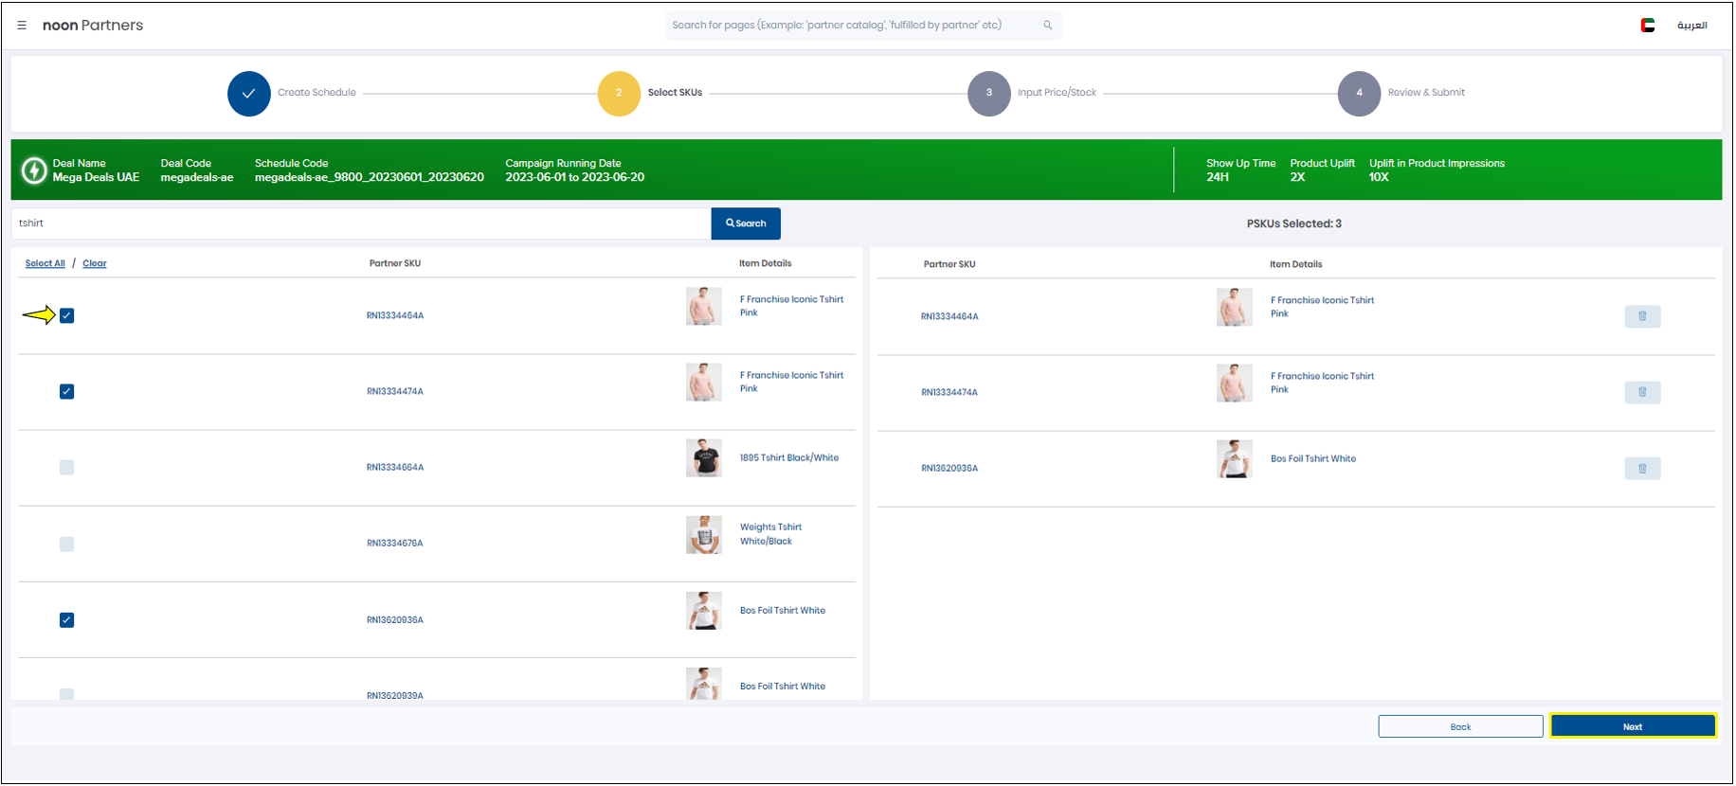Click SKU RN13334474A in left list

[395, 392]
